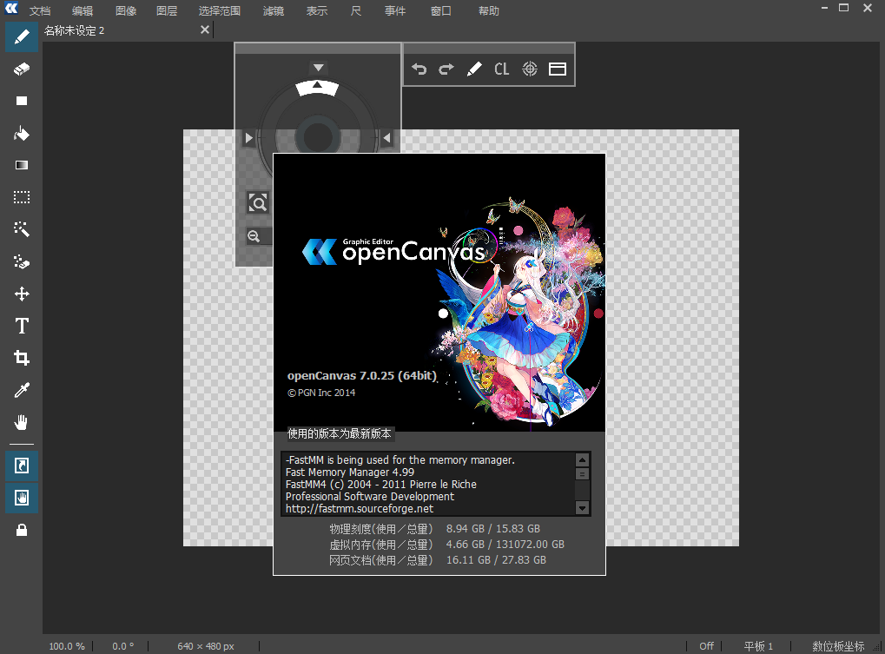The width and height of the screenshot is (885, 654).
Task: Click the CL icon in the floating toolbar
Action: click(x=502, y=69)
